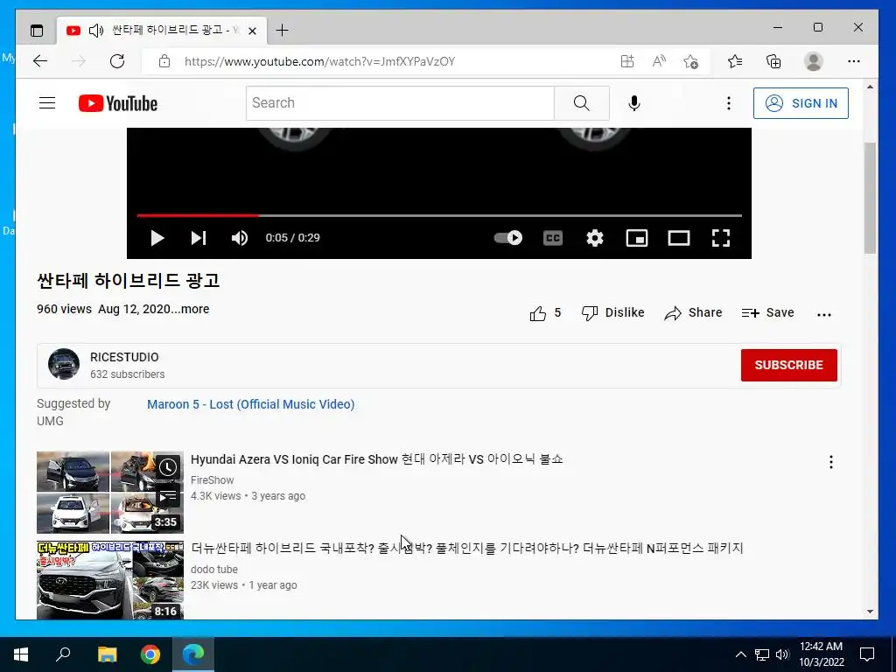Search with your voice microphone
Screen dimensions: 896x672
634,103
